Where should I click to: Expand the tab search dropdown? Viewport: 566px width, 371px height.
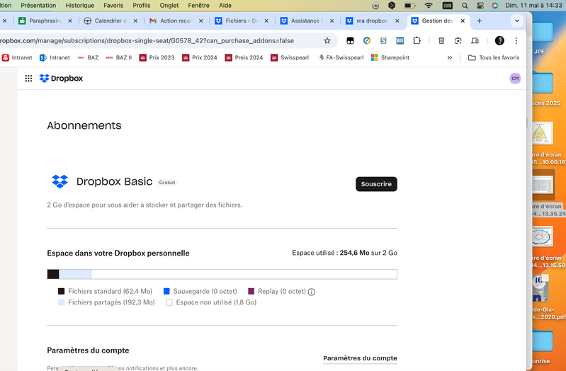517,21
